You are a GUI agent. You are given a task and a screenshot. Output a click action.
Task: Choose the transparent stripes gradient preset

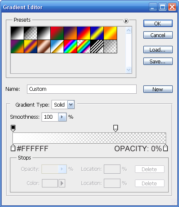(97, 47)
